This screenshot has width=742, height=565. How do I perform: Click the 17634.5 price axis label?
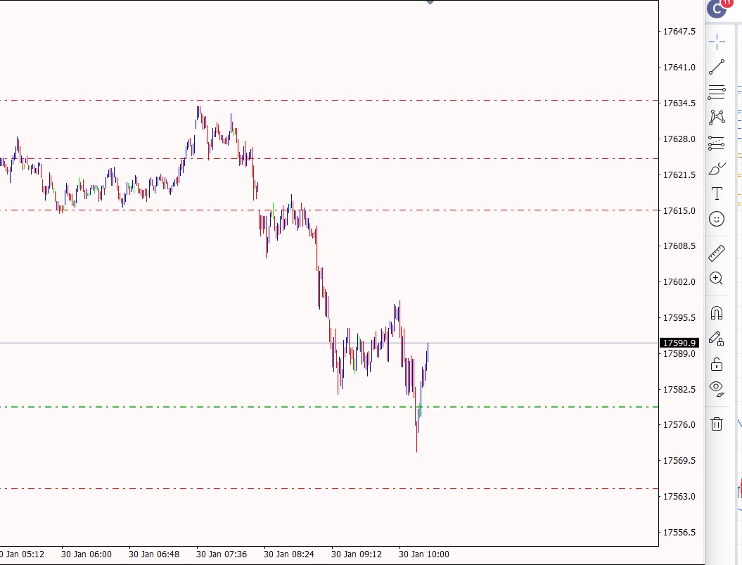tap(679, 103)
